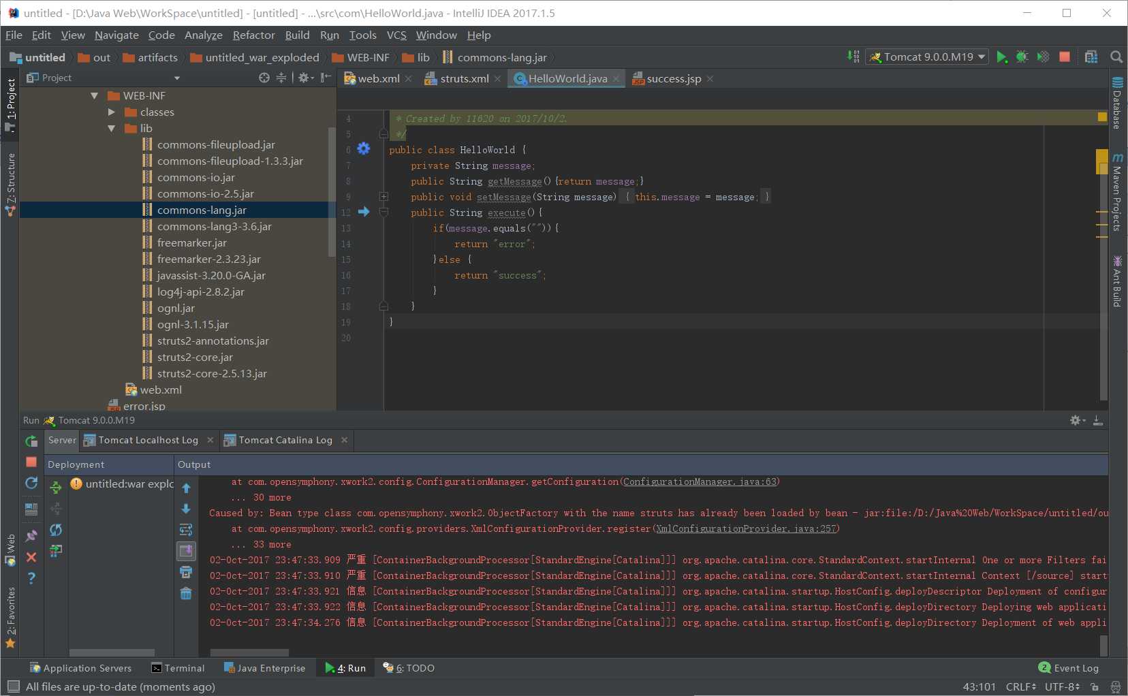1128x696 pixels.
Task: Collapse all in Project panel
Action: (x=281, y=78)
